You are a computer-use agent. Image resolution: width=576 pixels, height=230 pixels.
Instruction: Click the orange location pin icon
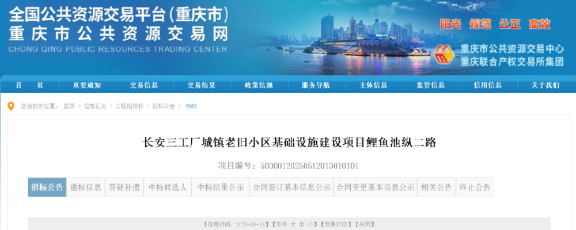(11, 106)
